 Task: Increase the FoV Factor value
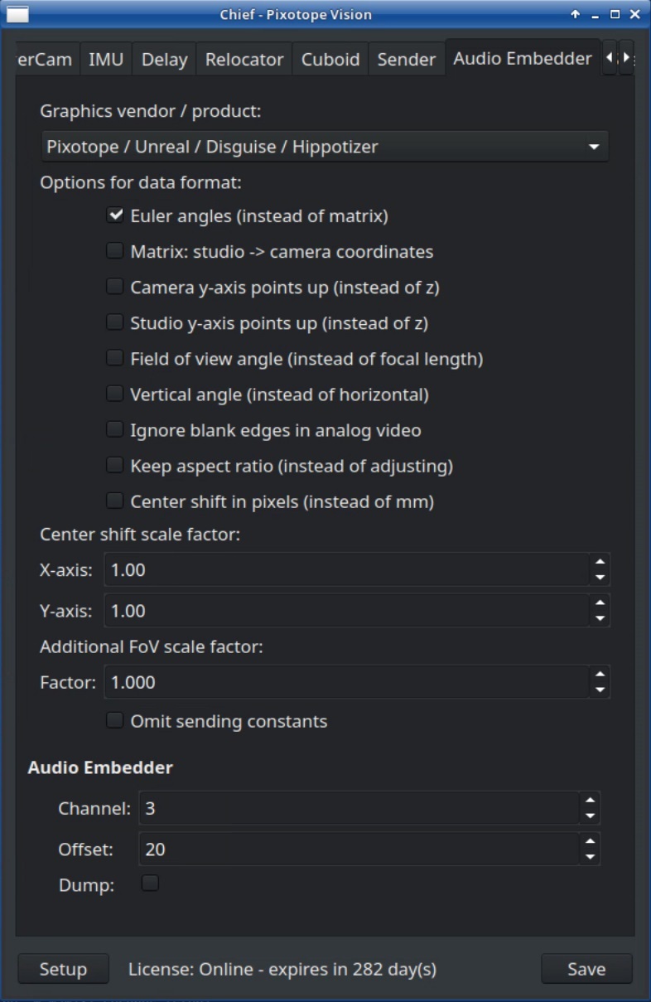coord(600,674)
